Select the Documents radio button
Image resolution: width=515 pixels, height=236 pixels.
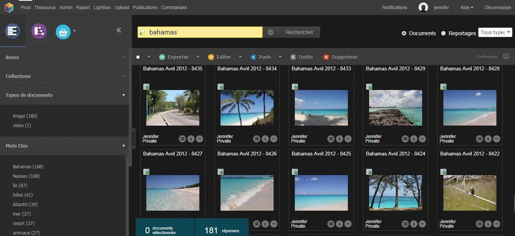pos(404,33)
